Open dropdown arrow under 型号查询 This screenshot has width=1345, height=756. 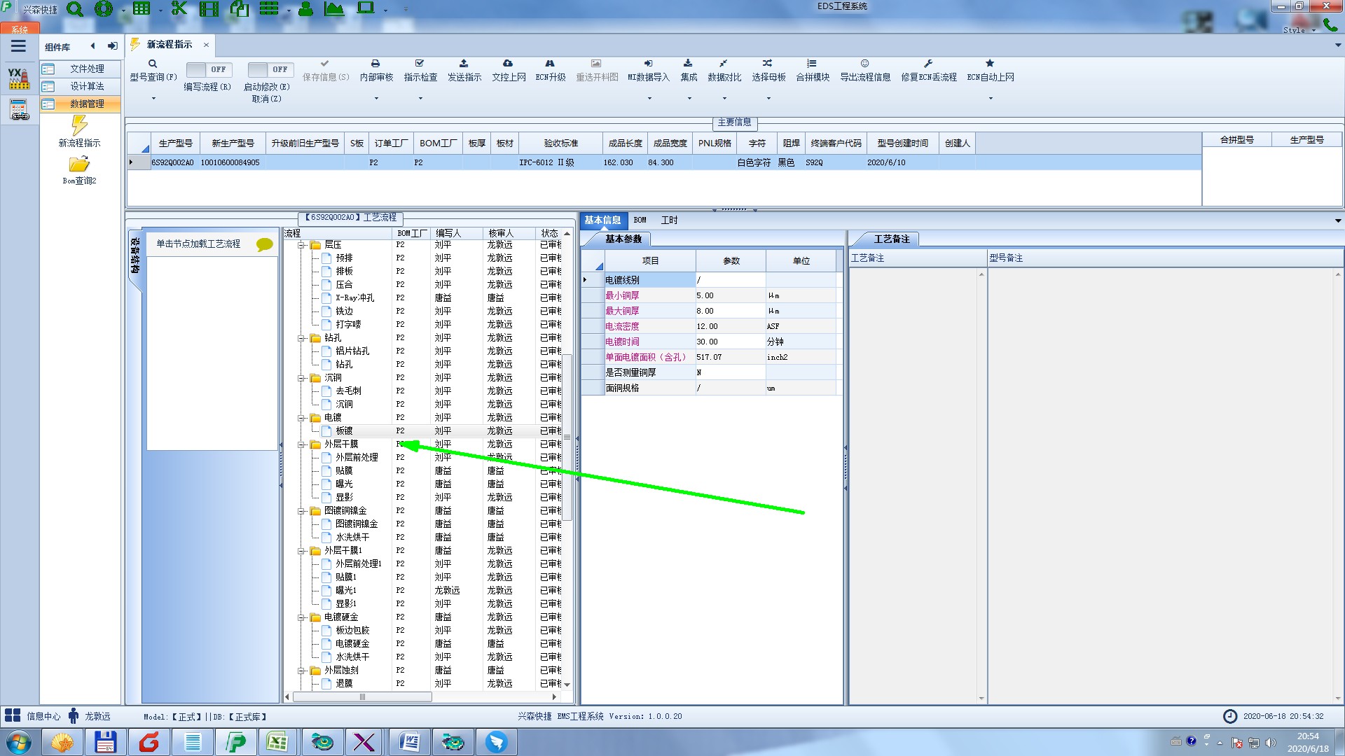(153, 99)
